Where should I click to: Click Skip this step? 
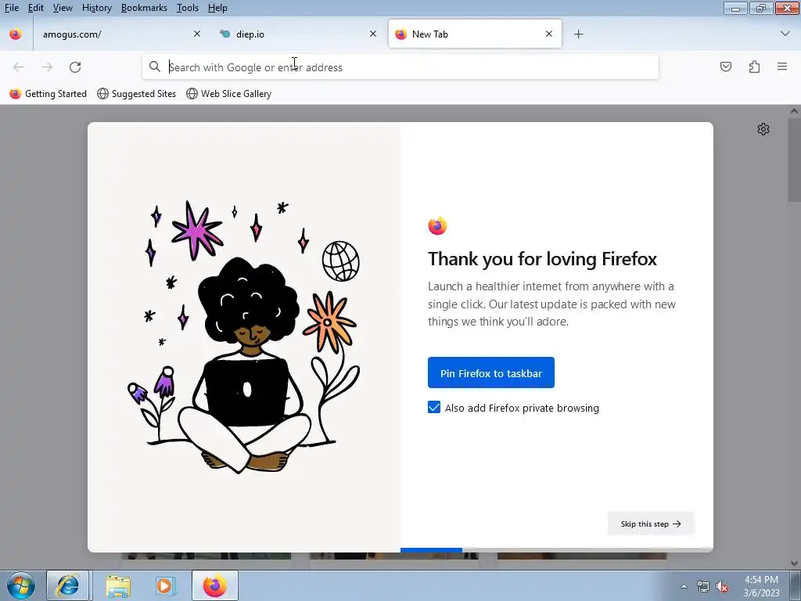point(651,524)
